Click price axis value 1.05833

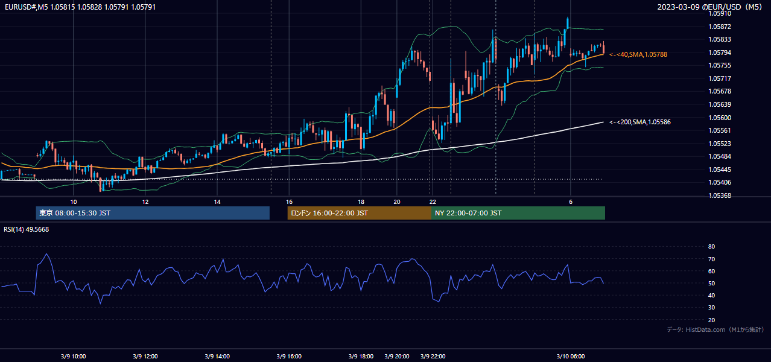click(719, 39)
